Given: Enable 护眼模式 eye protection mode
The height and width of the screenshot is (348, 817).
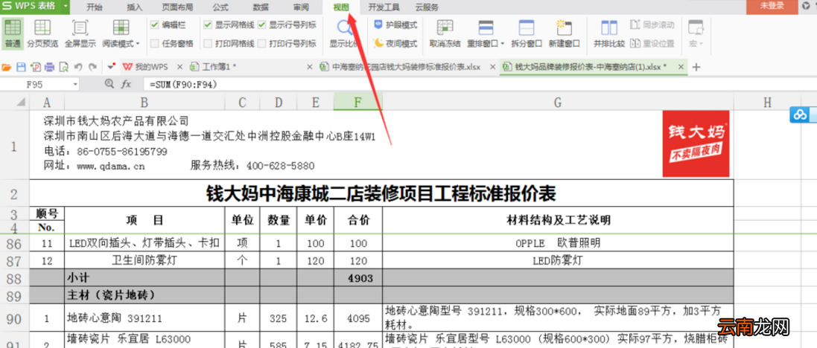Looking at the screenshot, I should pyautogui.click(x=395, y=25).
